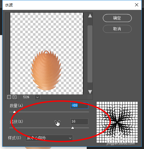Open the 样式(S) style dropdown
Viewport: 144px width, 149px height.
tap(49, 138)
